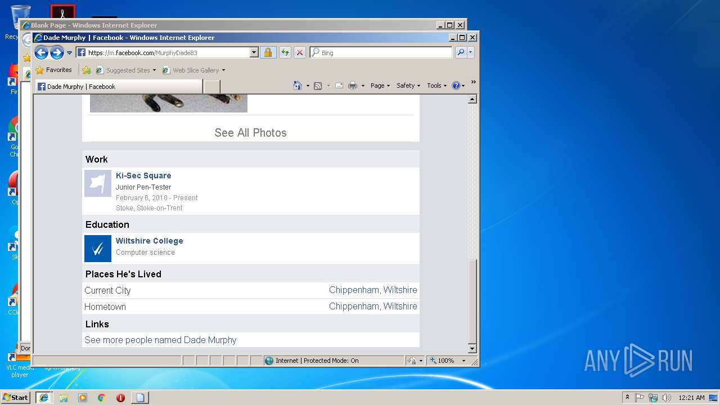Click the volume speaker tray icon
The width and height of the screenshot is (720, 405).
tap(667, 397)
